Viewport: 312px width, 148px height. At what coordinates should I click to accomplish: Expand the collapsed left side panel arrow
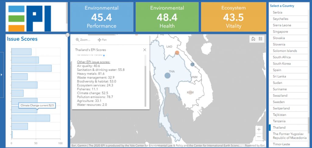2,74
